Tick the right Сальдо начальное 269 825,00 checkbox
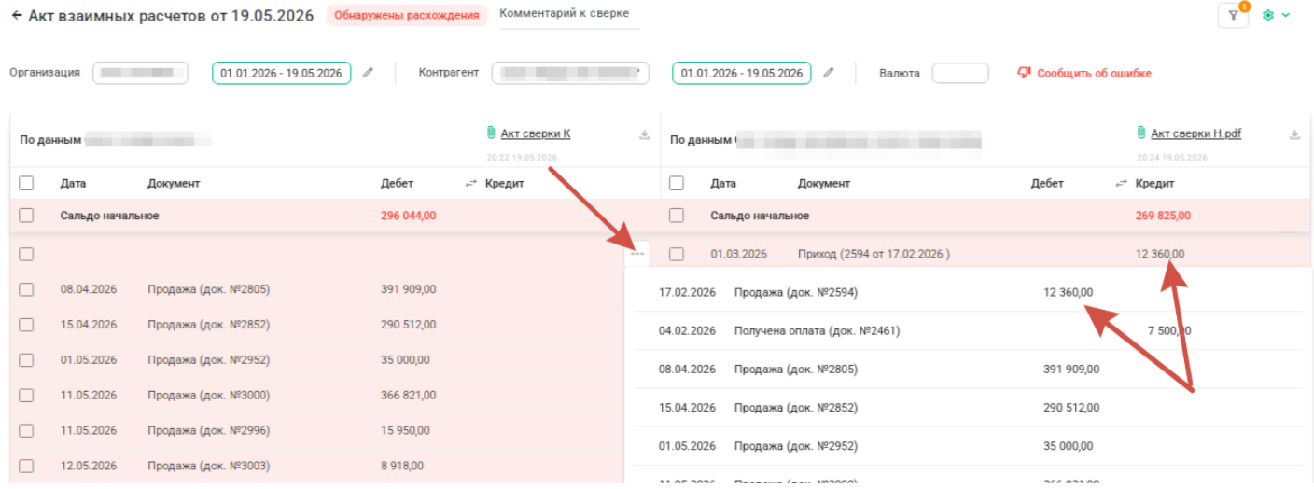Viewport: 1314px width, 489px height. [x=677, y=216]
